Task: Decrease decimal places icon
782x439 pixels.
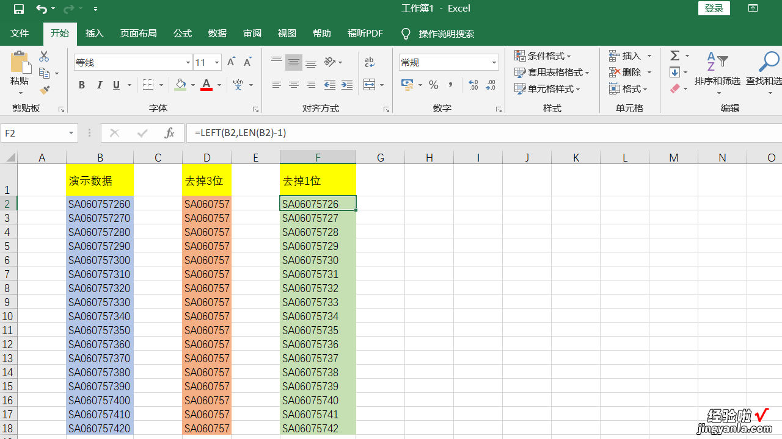Action: 491,85
